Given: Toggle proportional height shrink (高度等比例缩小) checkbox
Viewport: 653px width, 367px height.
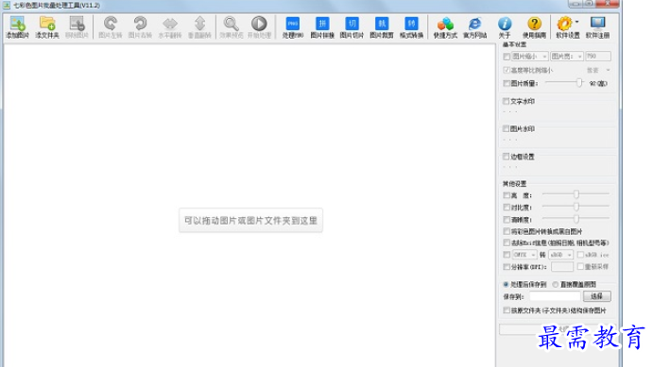Looking at the screenshot, I should pos(507,70).
